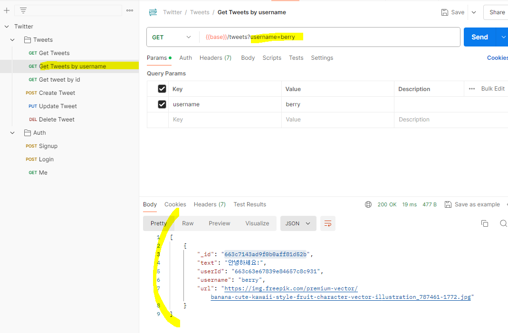Select the response Cookies tab
The height and width of the screenshot is (333, 508).
[x=175, y=204]
